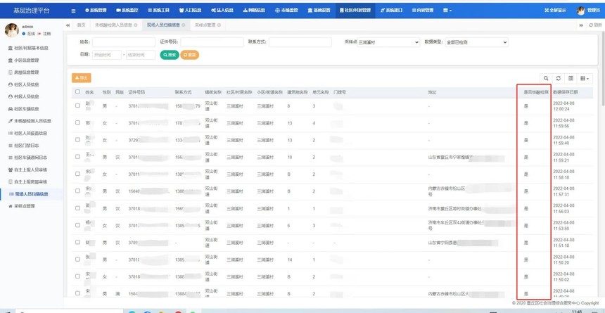
Task: Click the admin avatar in the sidebar
Action: pos(11,30)
